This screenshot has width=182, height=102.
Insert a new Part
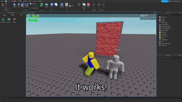pos(52,5)
